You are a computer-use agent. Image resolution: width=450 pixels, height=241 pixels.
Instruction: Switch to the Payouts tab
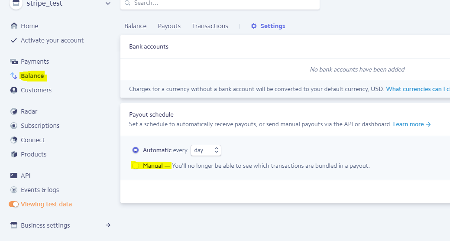(169, 26)
